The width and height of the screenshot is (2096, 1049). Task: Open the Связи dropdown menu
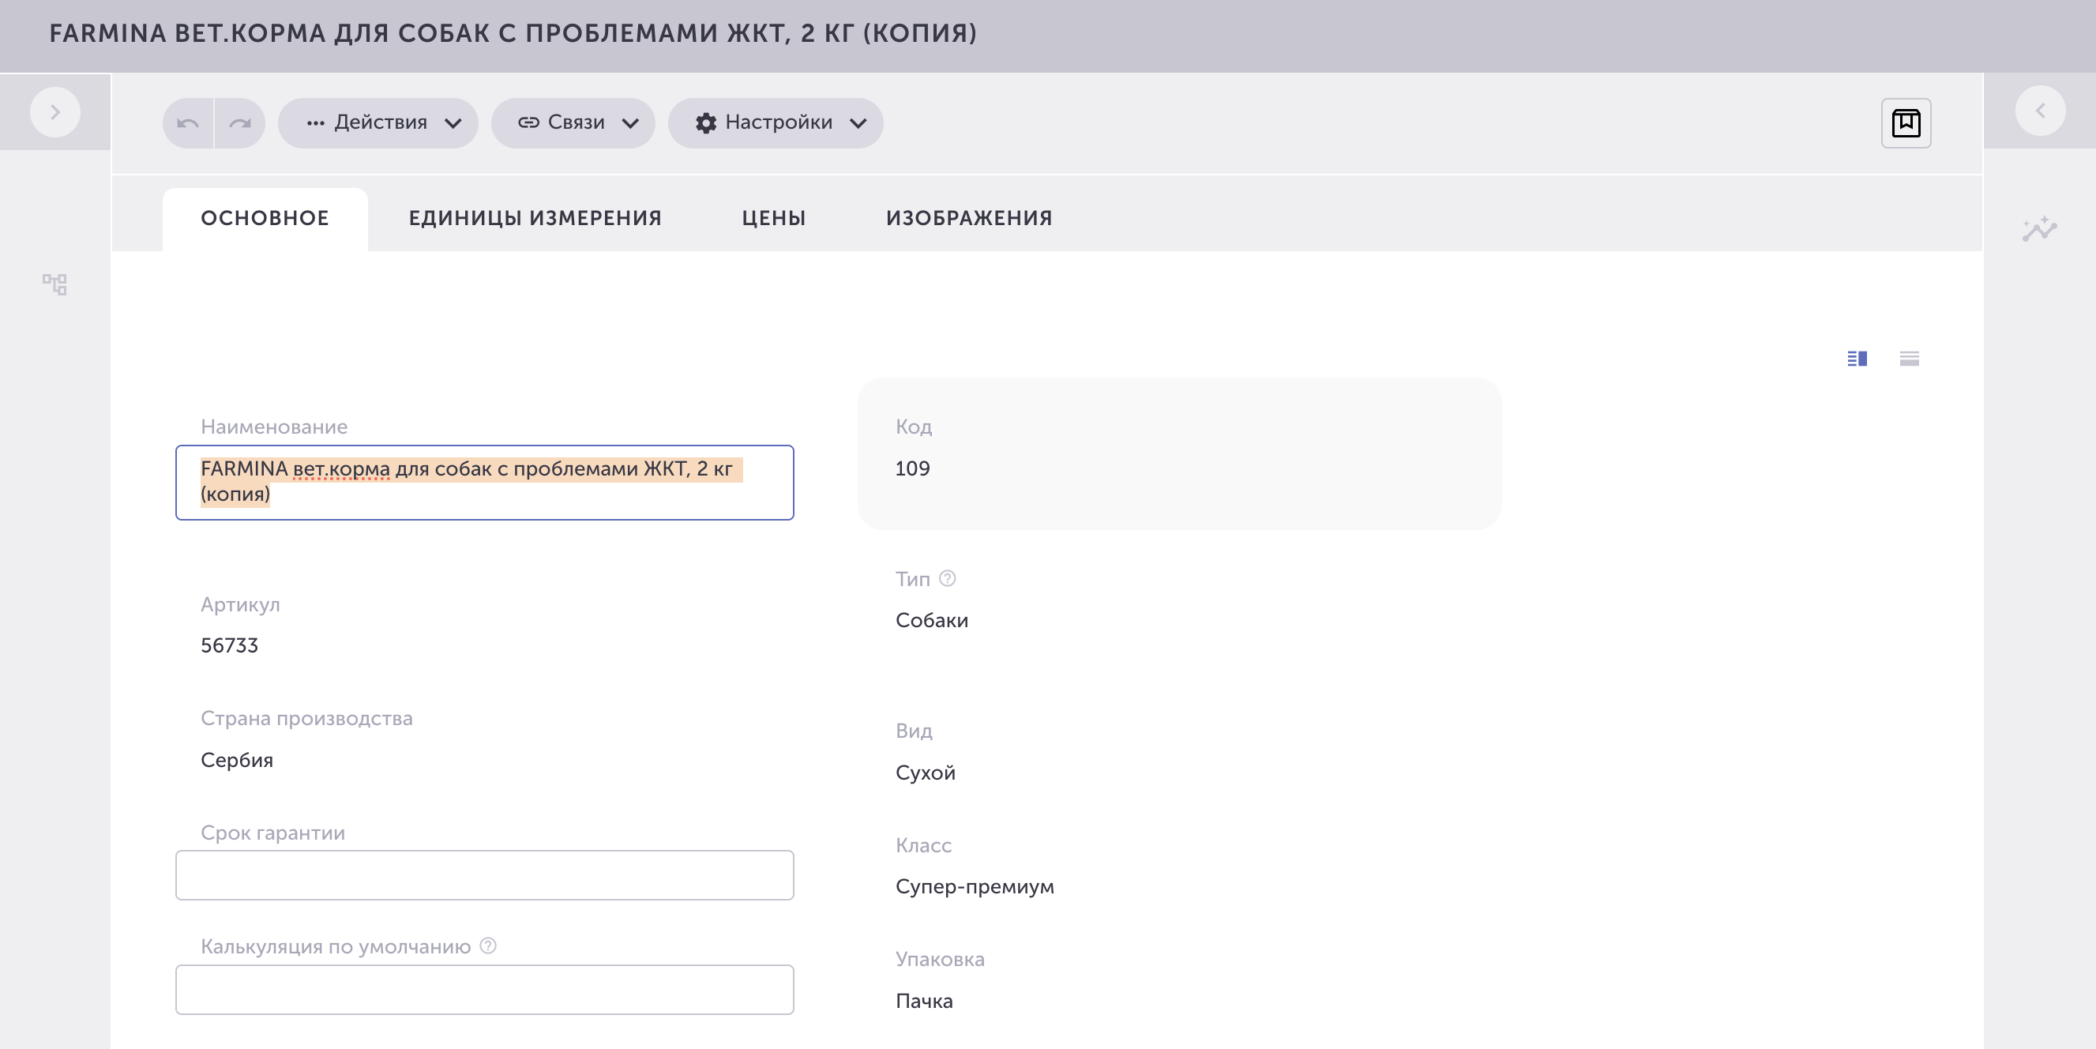click(x=573, y=123)
